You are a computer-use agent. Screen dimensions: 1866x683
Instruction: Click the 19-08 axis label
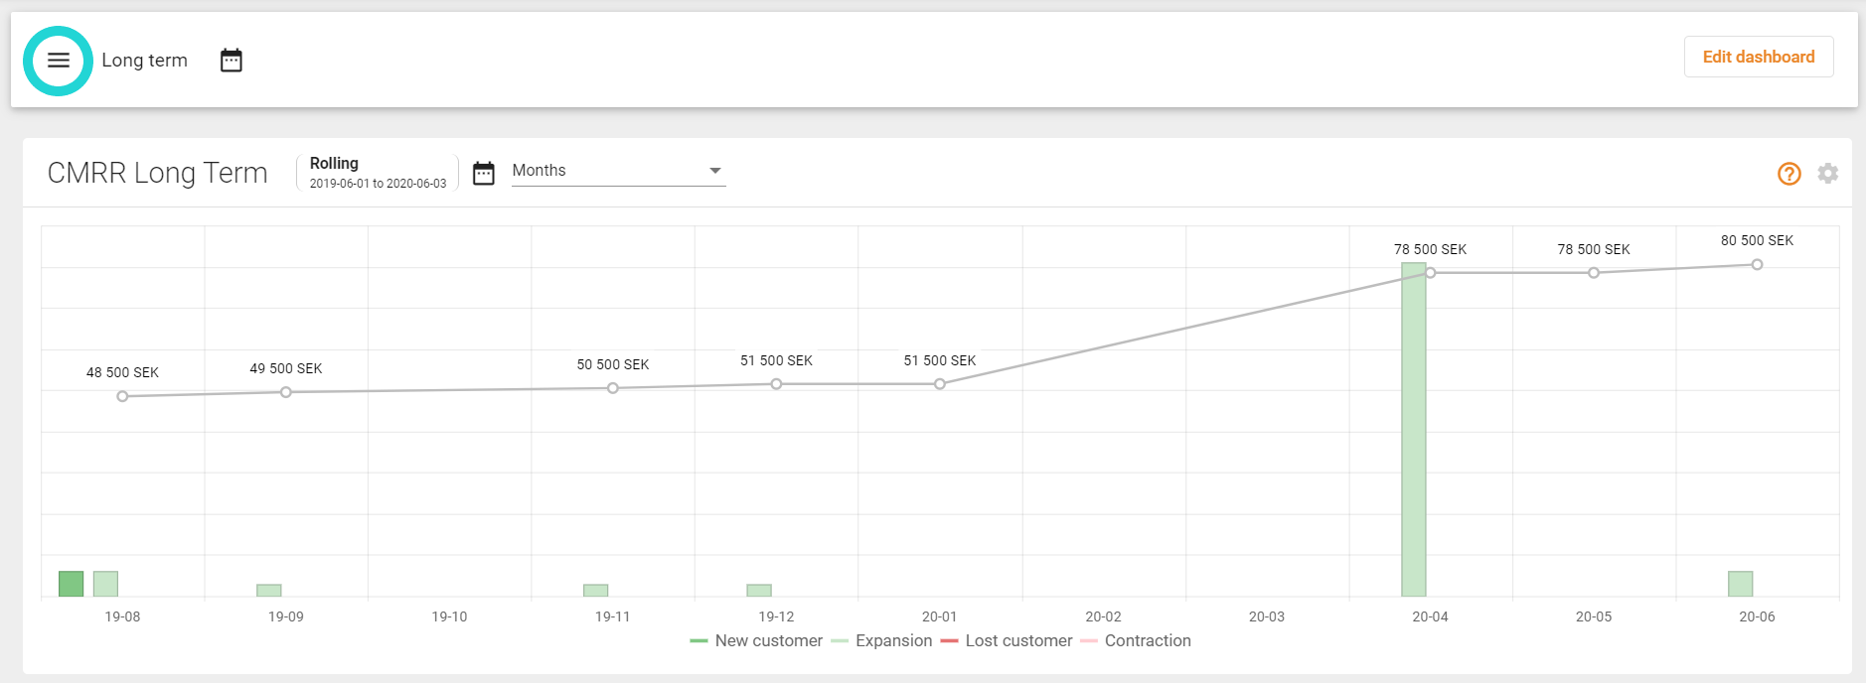122,616
